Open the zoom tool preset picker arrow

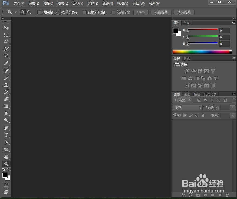15,12
